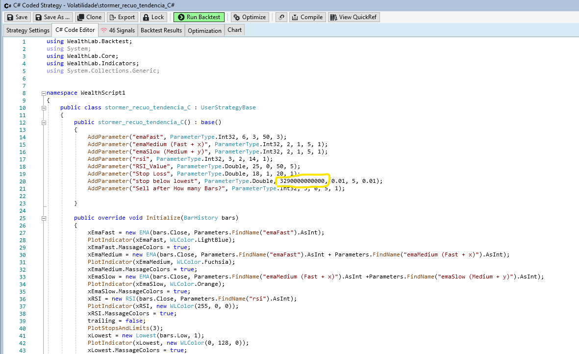Viewport: 579px width, 354px height.
Task: Click the Save toolbar button
Action: click(17, 17)
